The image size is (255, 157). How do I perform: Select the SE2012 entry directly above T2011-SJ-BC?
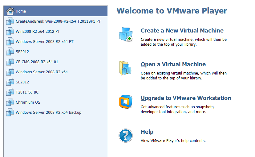pos(22,82)
